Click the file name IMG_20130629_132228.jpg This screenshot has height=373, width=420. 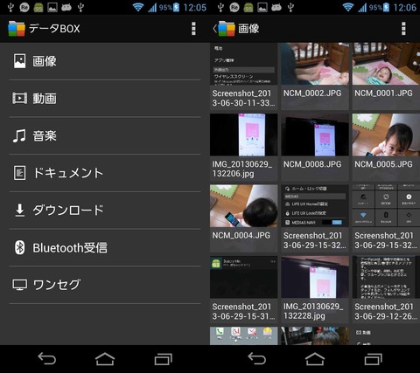[313, 311]
